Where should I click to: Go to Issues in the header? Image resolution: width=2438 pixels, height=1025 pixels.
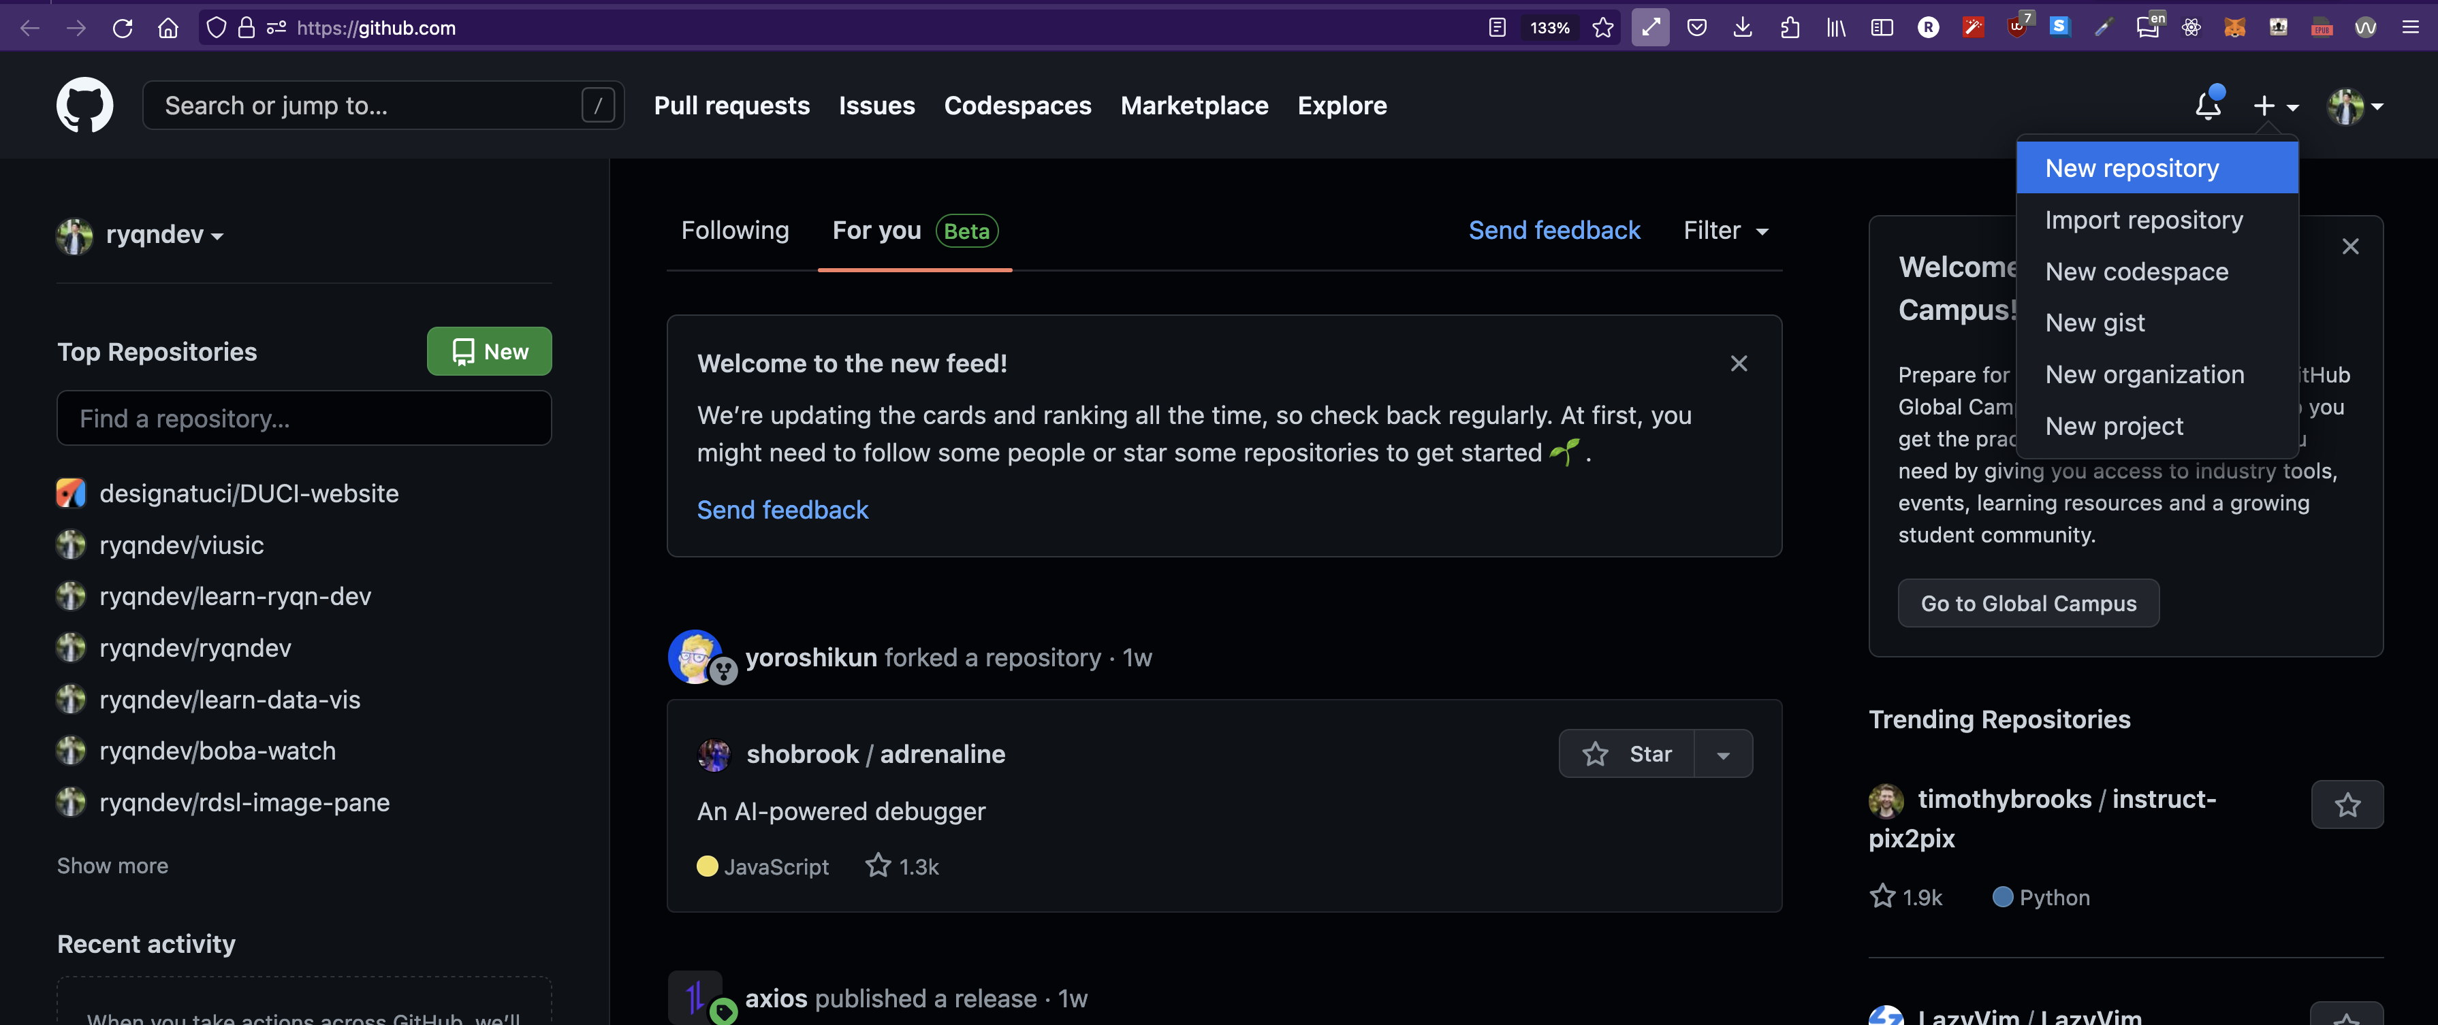click(876, 105)
